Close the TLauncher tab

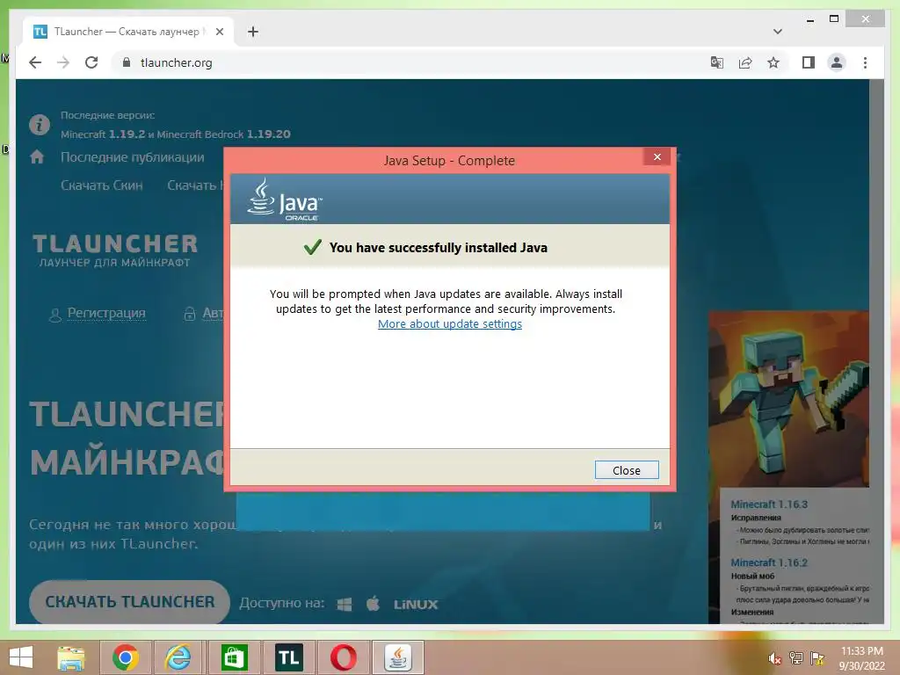(x=219, y=32)
